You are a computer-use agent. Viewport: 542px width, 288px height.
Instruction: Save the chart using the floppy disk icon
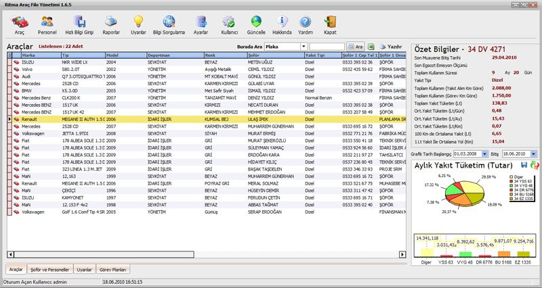tap(525, 166)
